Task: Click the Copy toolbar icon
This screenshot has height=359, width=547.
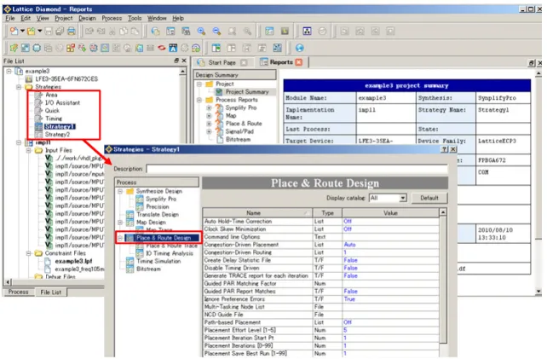Action: [124, 31]
